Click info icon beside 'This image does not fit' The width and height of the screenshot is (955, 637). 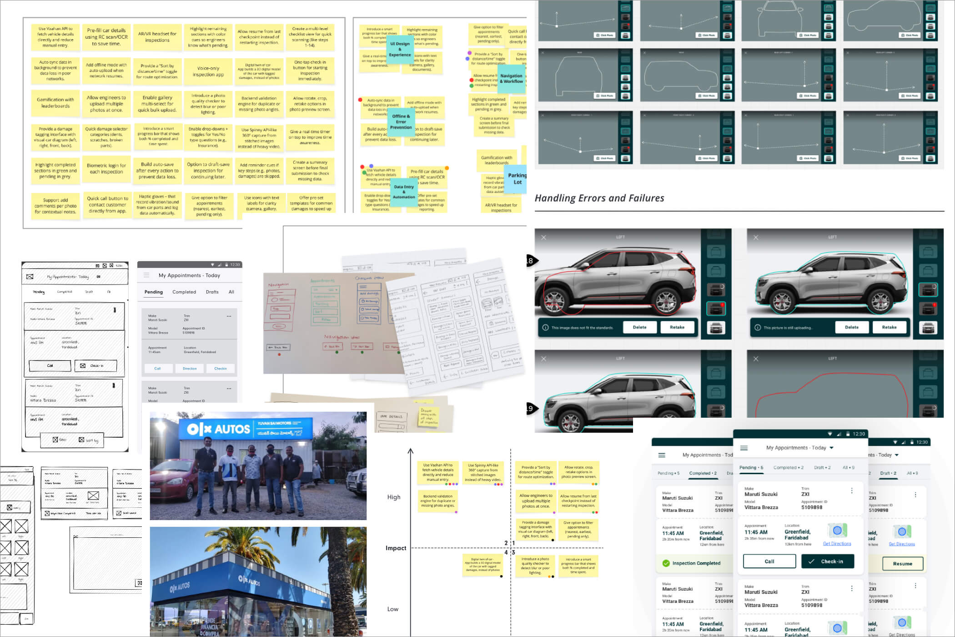[545, 328]
